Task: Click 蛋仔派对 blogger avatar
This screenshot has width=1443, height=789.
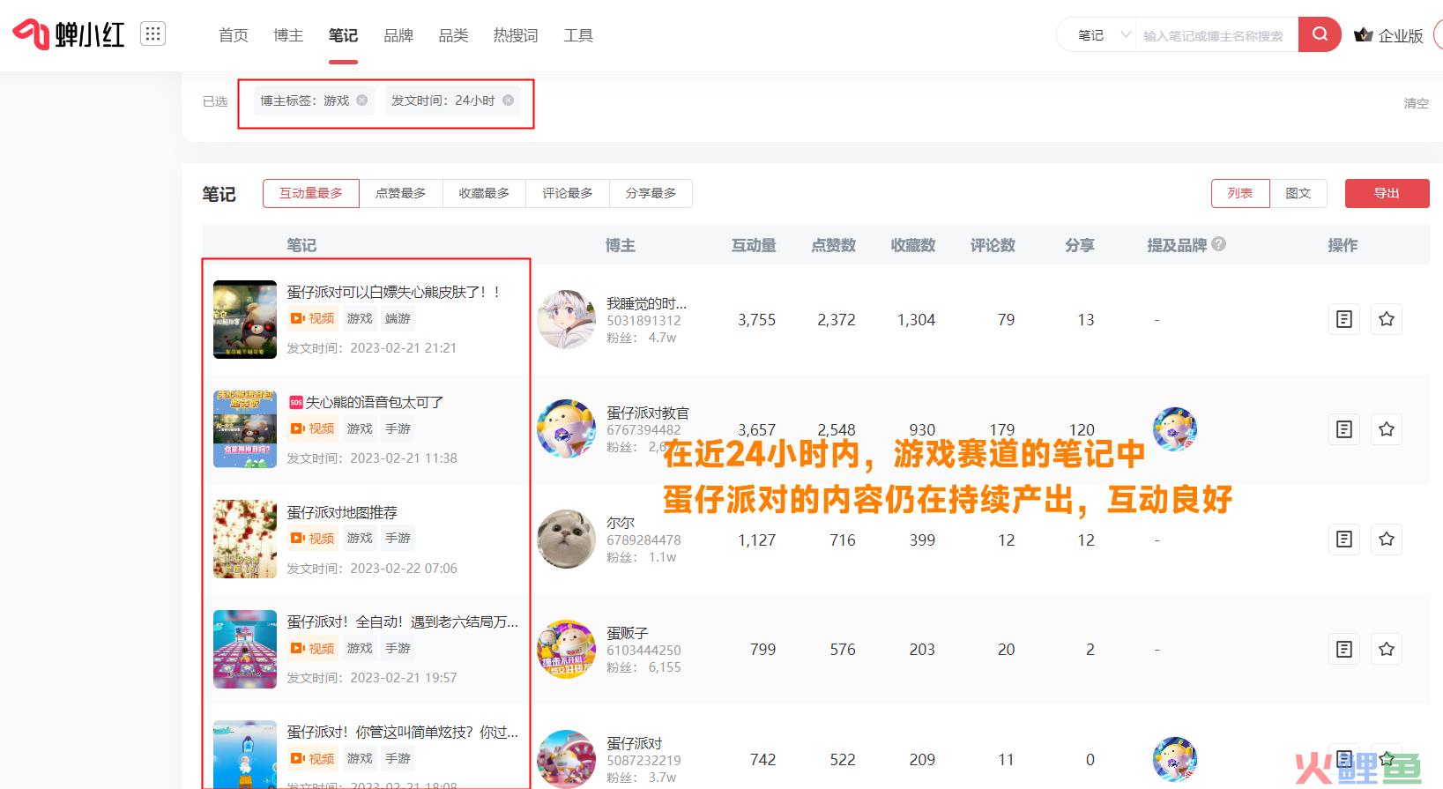Action: tap(566, 758)
